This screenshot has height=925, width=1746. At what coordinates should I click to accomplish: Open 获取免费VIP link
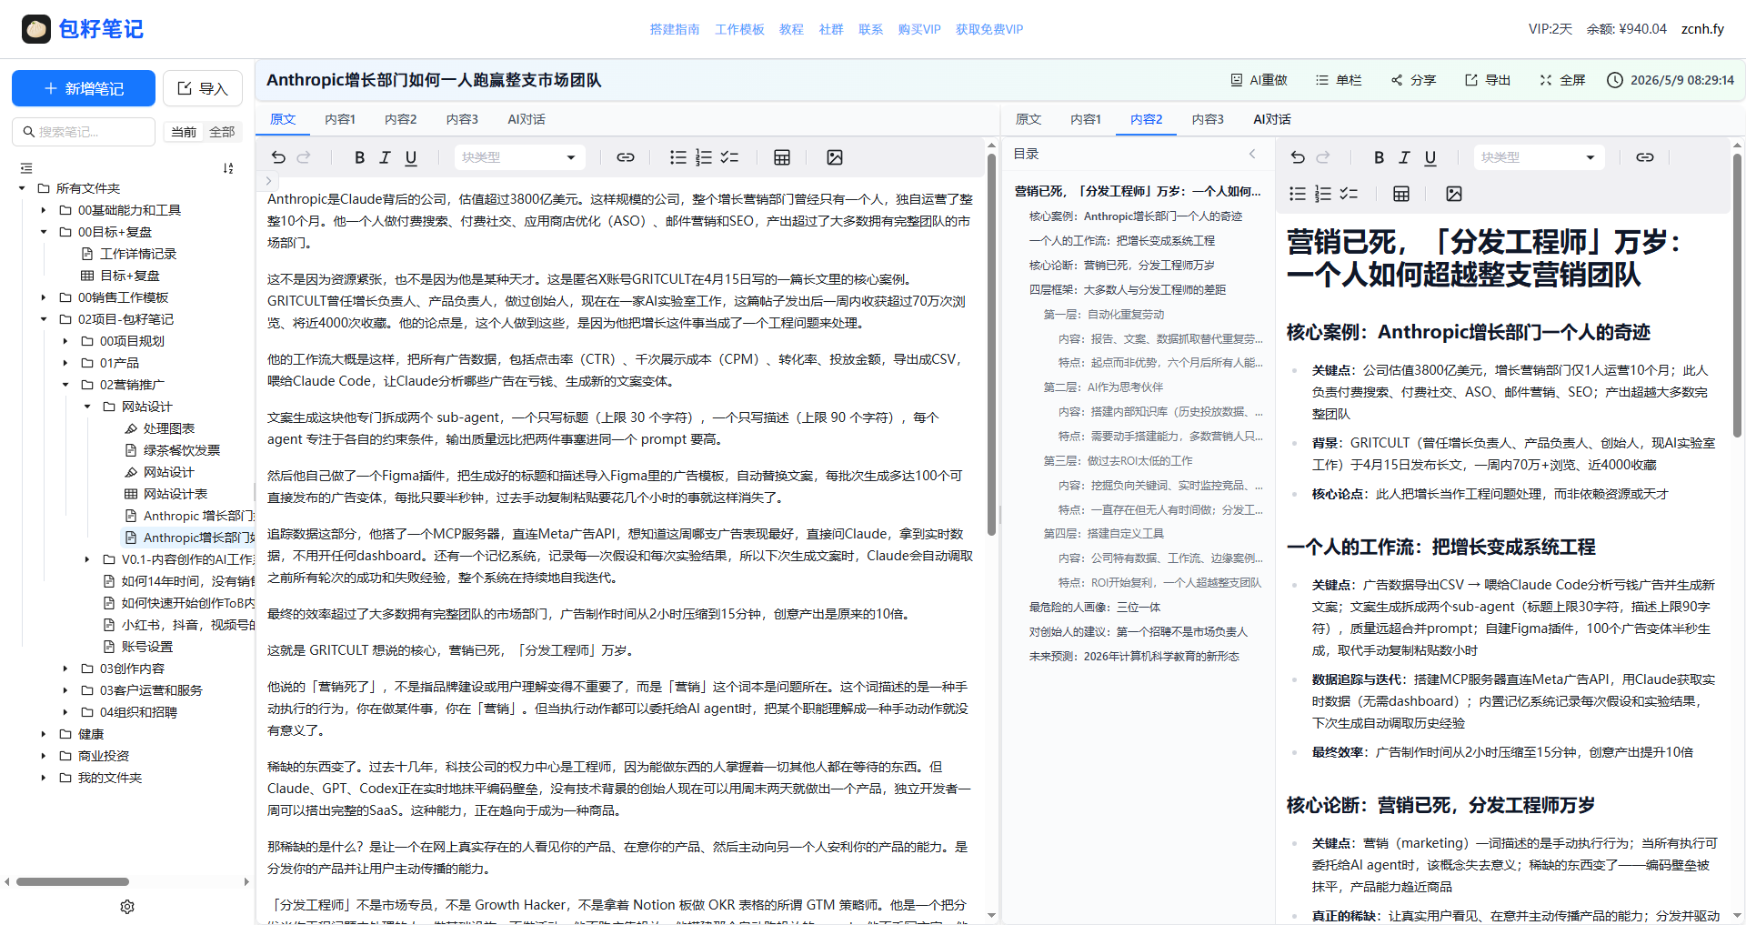pos(989,29)
